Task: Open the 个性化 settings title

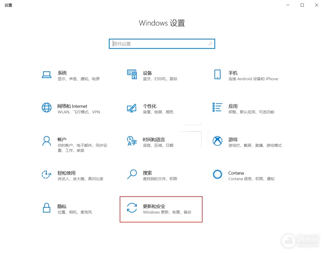Action: point(150,106)
